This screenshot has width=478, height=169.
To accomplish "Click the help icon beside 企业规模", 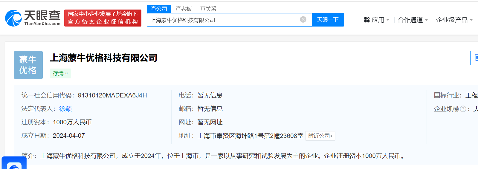I will click(463, 109).
